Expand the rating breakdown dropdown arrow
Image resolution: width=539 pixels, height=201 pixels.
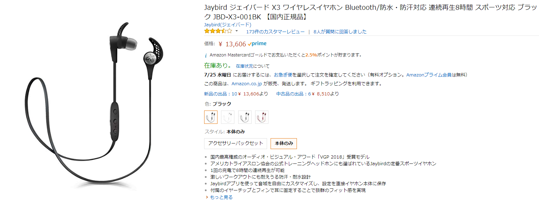point(236,31)
